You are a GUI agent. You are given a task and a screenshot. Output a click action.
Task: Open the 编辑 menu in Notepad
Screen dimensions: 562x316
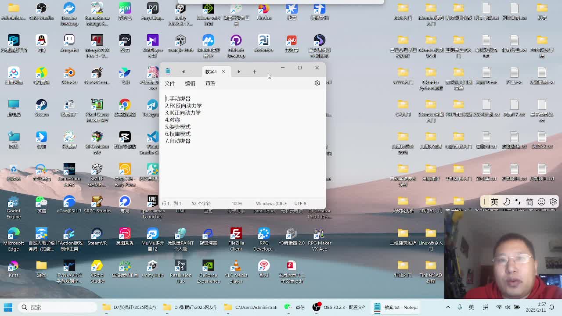[x=190, y=83]
